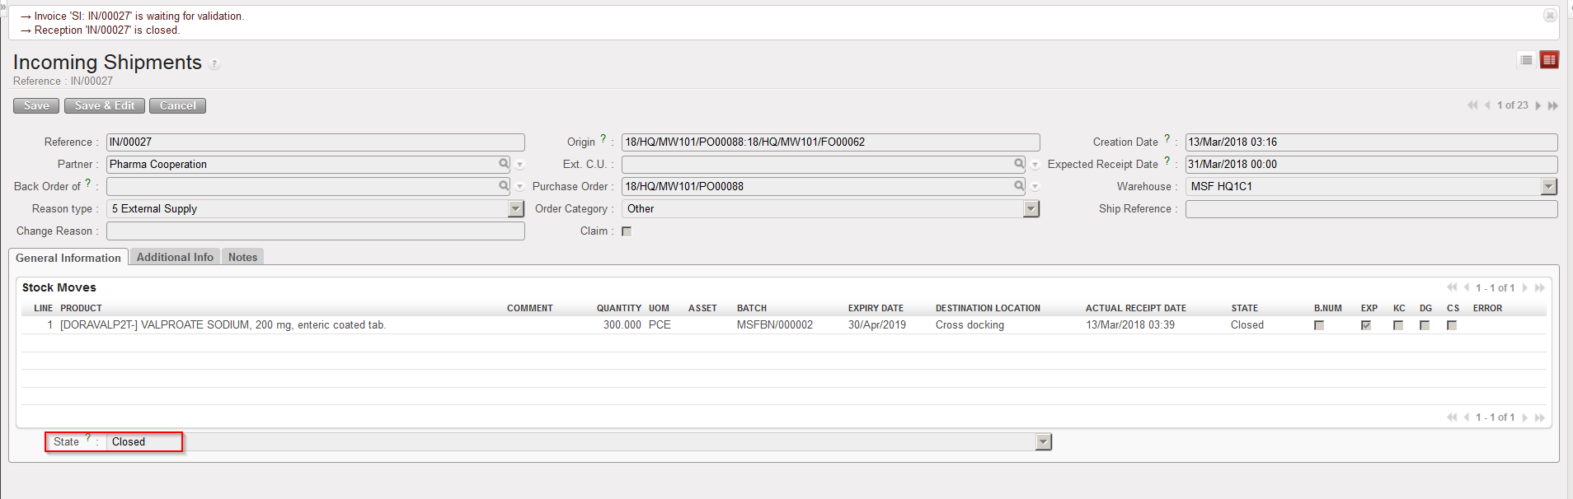Close the notification message banner

click(x=1550, y=16)
